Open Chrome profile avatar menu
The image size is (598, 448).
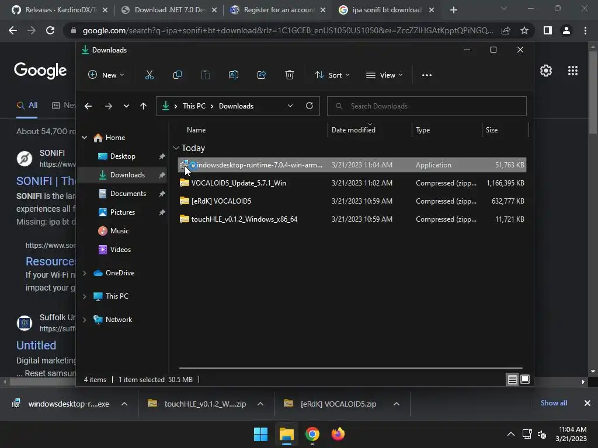(566, 30)
